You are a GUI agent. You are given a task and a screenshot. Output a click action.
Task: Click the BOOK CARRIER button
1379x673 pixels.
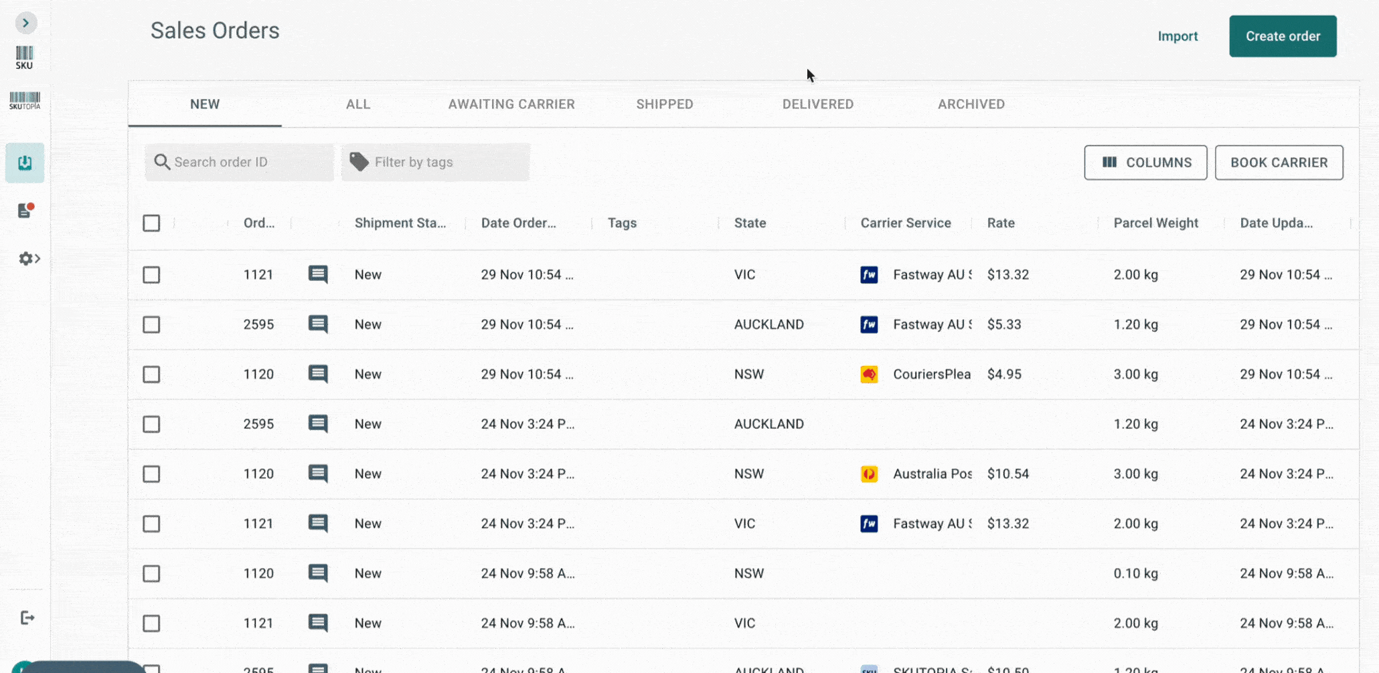tap(1279, 163)
